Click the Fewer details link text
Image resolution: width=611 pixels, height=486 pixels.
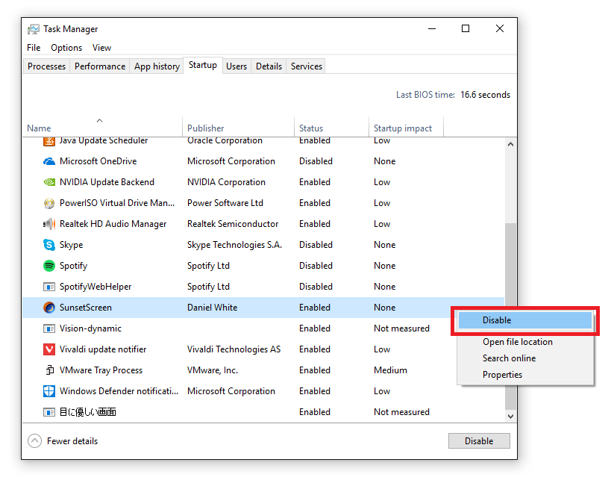click(x=72, y=441)
